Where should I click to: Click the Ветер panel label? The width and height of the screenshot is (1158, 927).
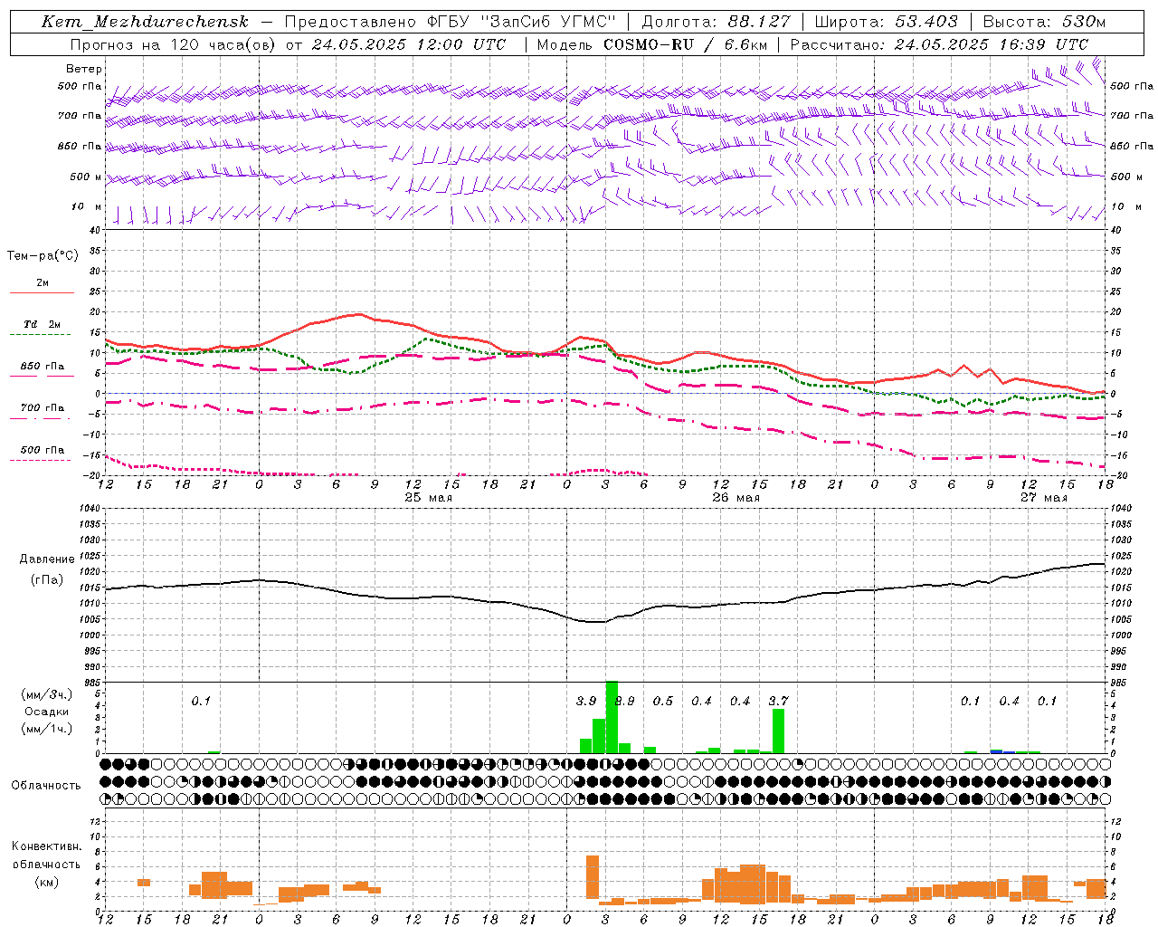[x=83, y=69]
